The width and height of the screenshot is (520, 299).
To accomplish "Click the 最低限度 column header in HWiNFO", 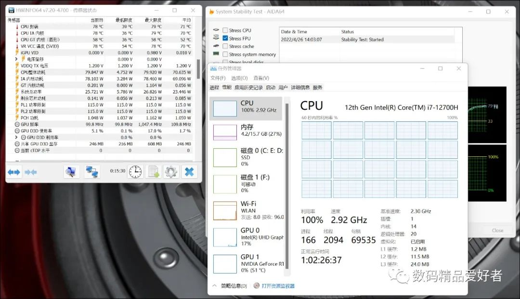I will pos(124,20).
